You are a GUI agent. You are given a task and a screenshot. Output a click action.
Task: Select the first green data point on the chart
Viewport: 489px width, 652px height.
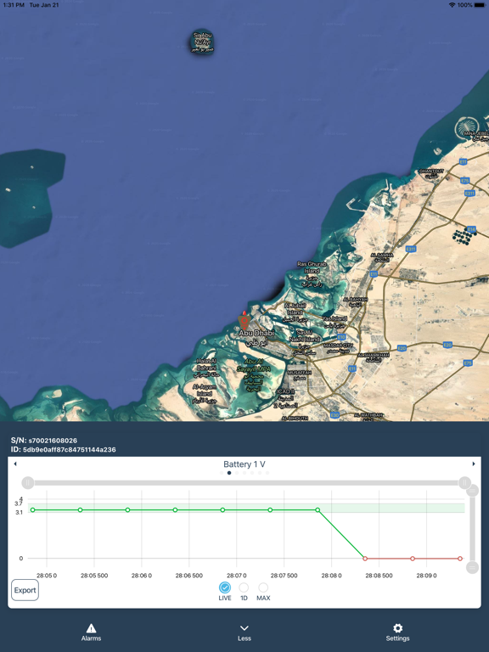(x=33, y=509)
